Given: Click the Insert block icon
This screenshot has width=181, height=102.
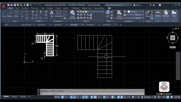Looking at the screenshot, I should pyautogui.click(x=107, y=14).
